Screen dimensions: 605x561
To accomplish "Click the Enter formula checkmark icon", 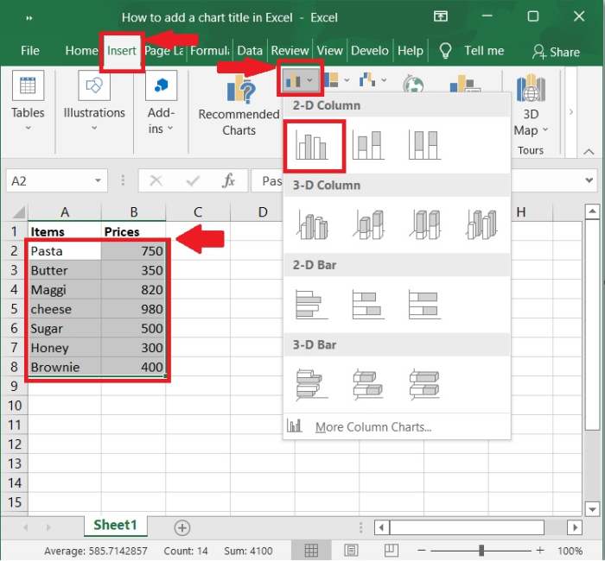I will click(193, 180).
